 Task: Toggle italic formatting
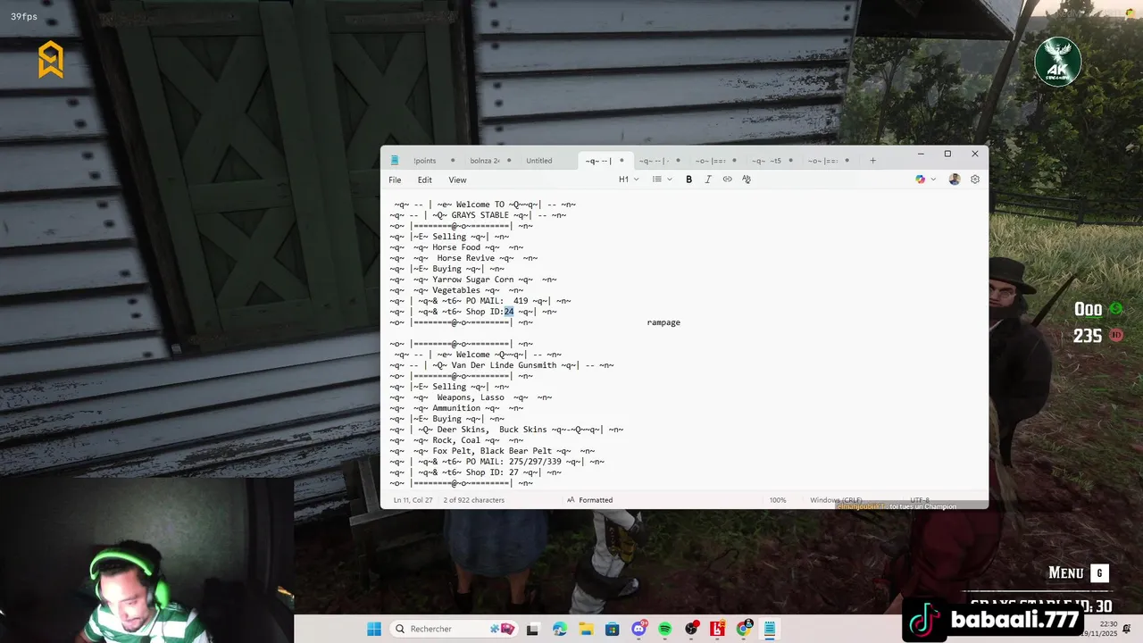[708, 180]
